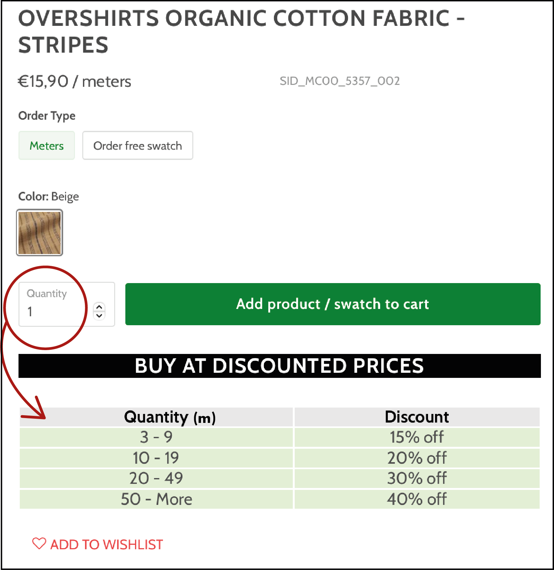
Task: Click the 40% off discount cell
Action: (417, 499)
